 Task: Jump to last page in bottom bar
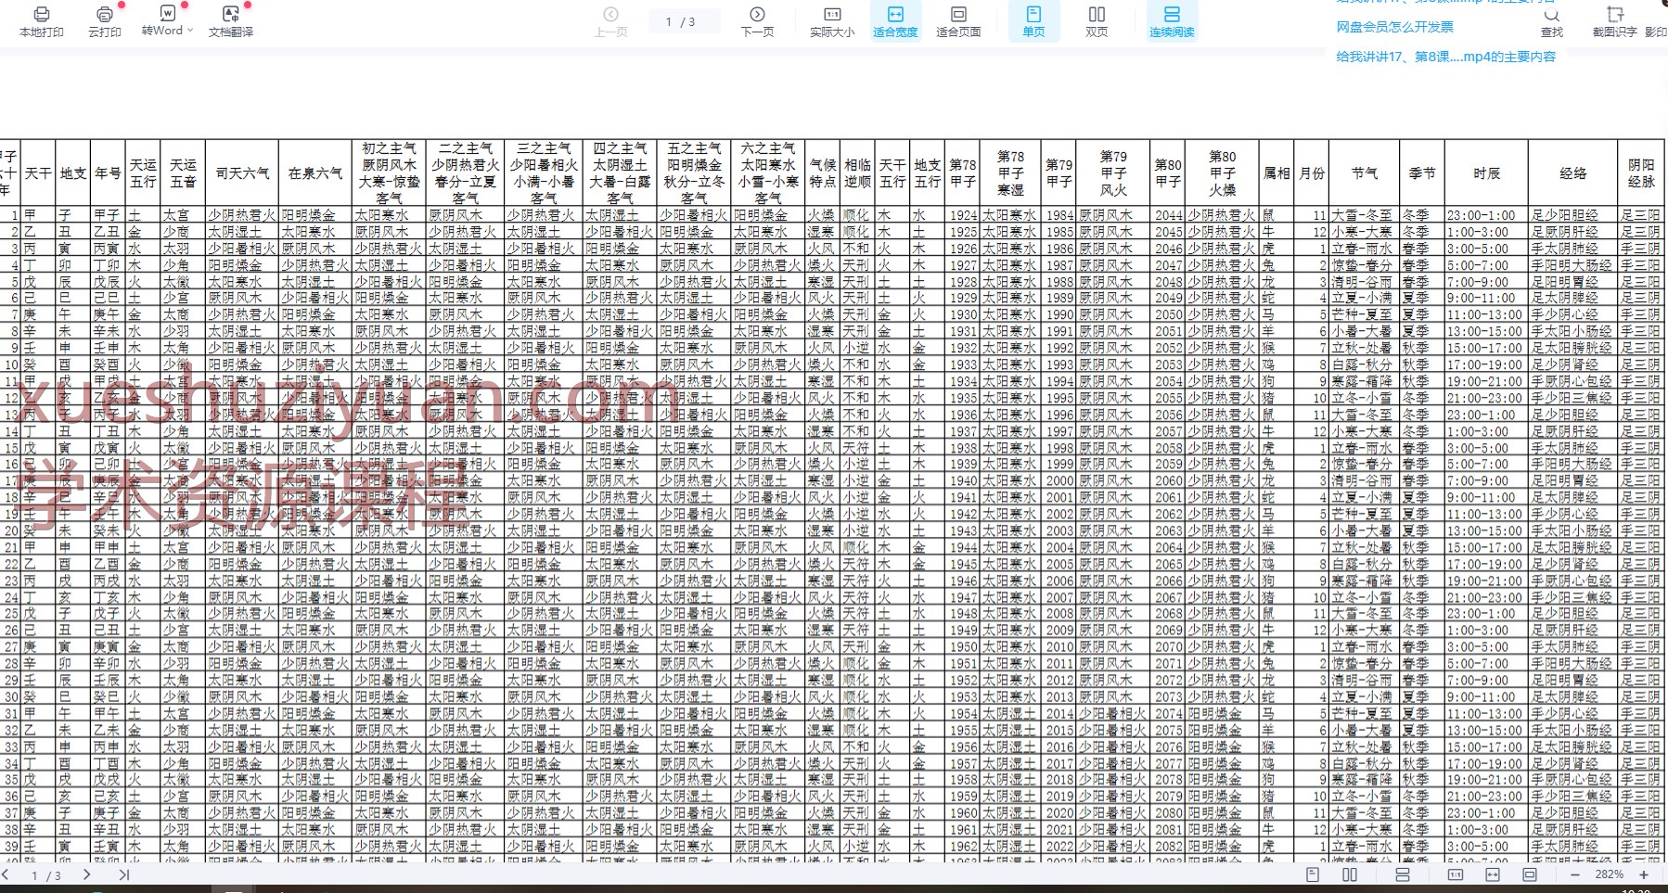point(123,874)
